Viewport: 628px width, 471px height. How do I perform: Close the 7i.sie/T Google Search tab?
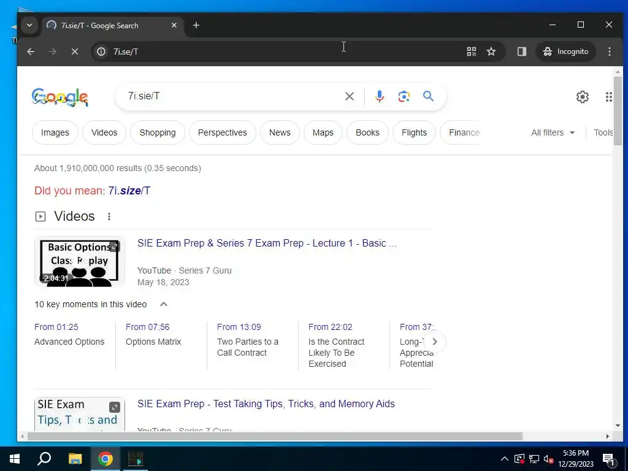pos(174,25)
